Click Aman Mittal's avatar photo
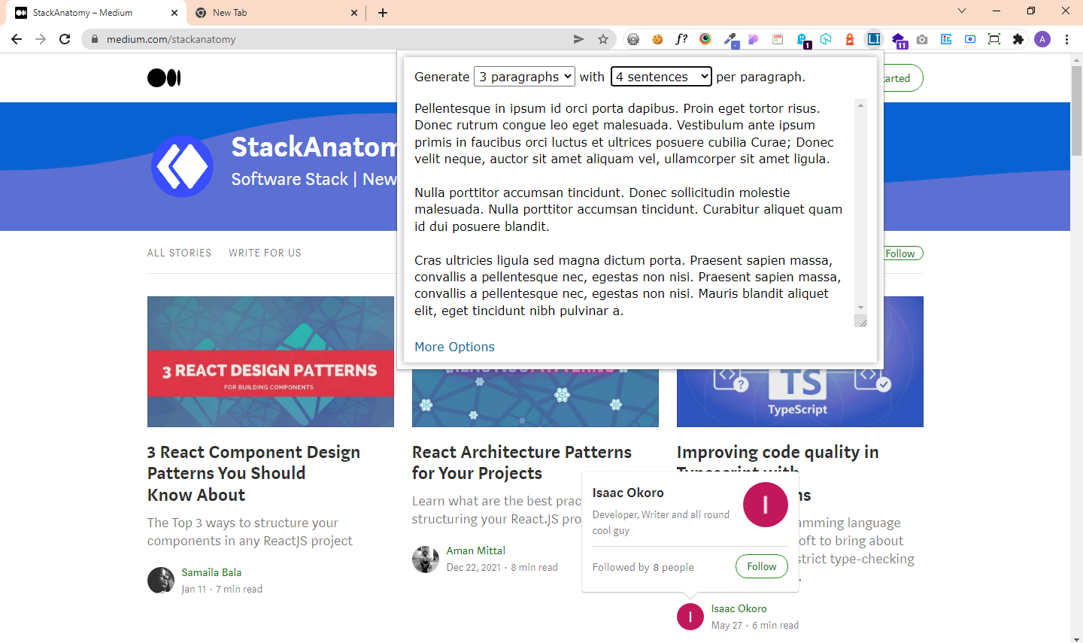This screenshot has width=1083, height=643. tap(426, 560)
